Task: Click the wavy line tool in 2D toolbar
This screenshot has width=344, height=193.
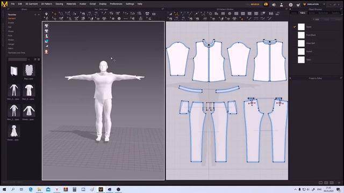Action: [263, 19]
